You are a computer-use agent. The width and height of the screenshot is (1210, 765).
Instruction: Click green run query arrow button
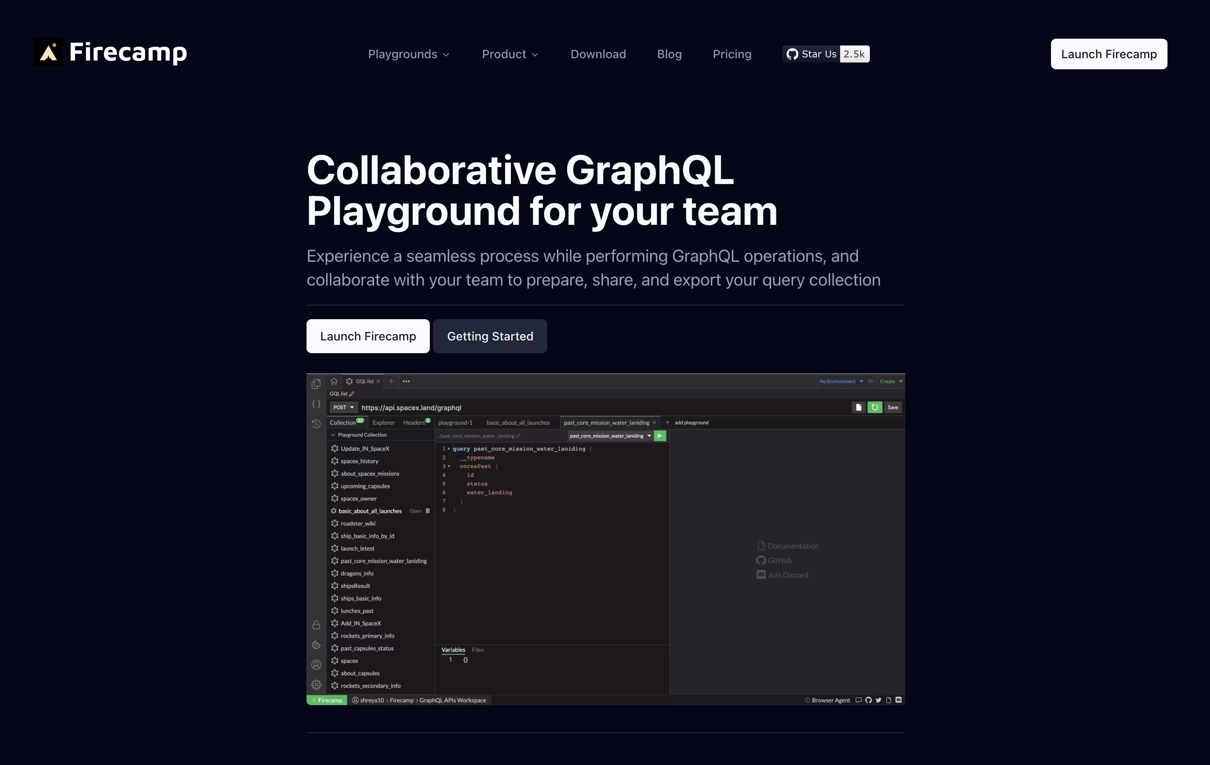(x=660, y=436)
